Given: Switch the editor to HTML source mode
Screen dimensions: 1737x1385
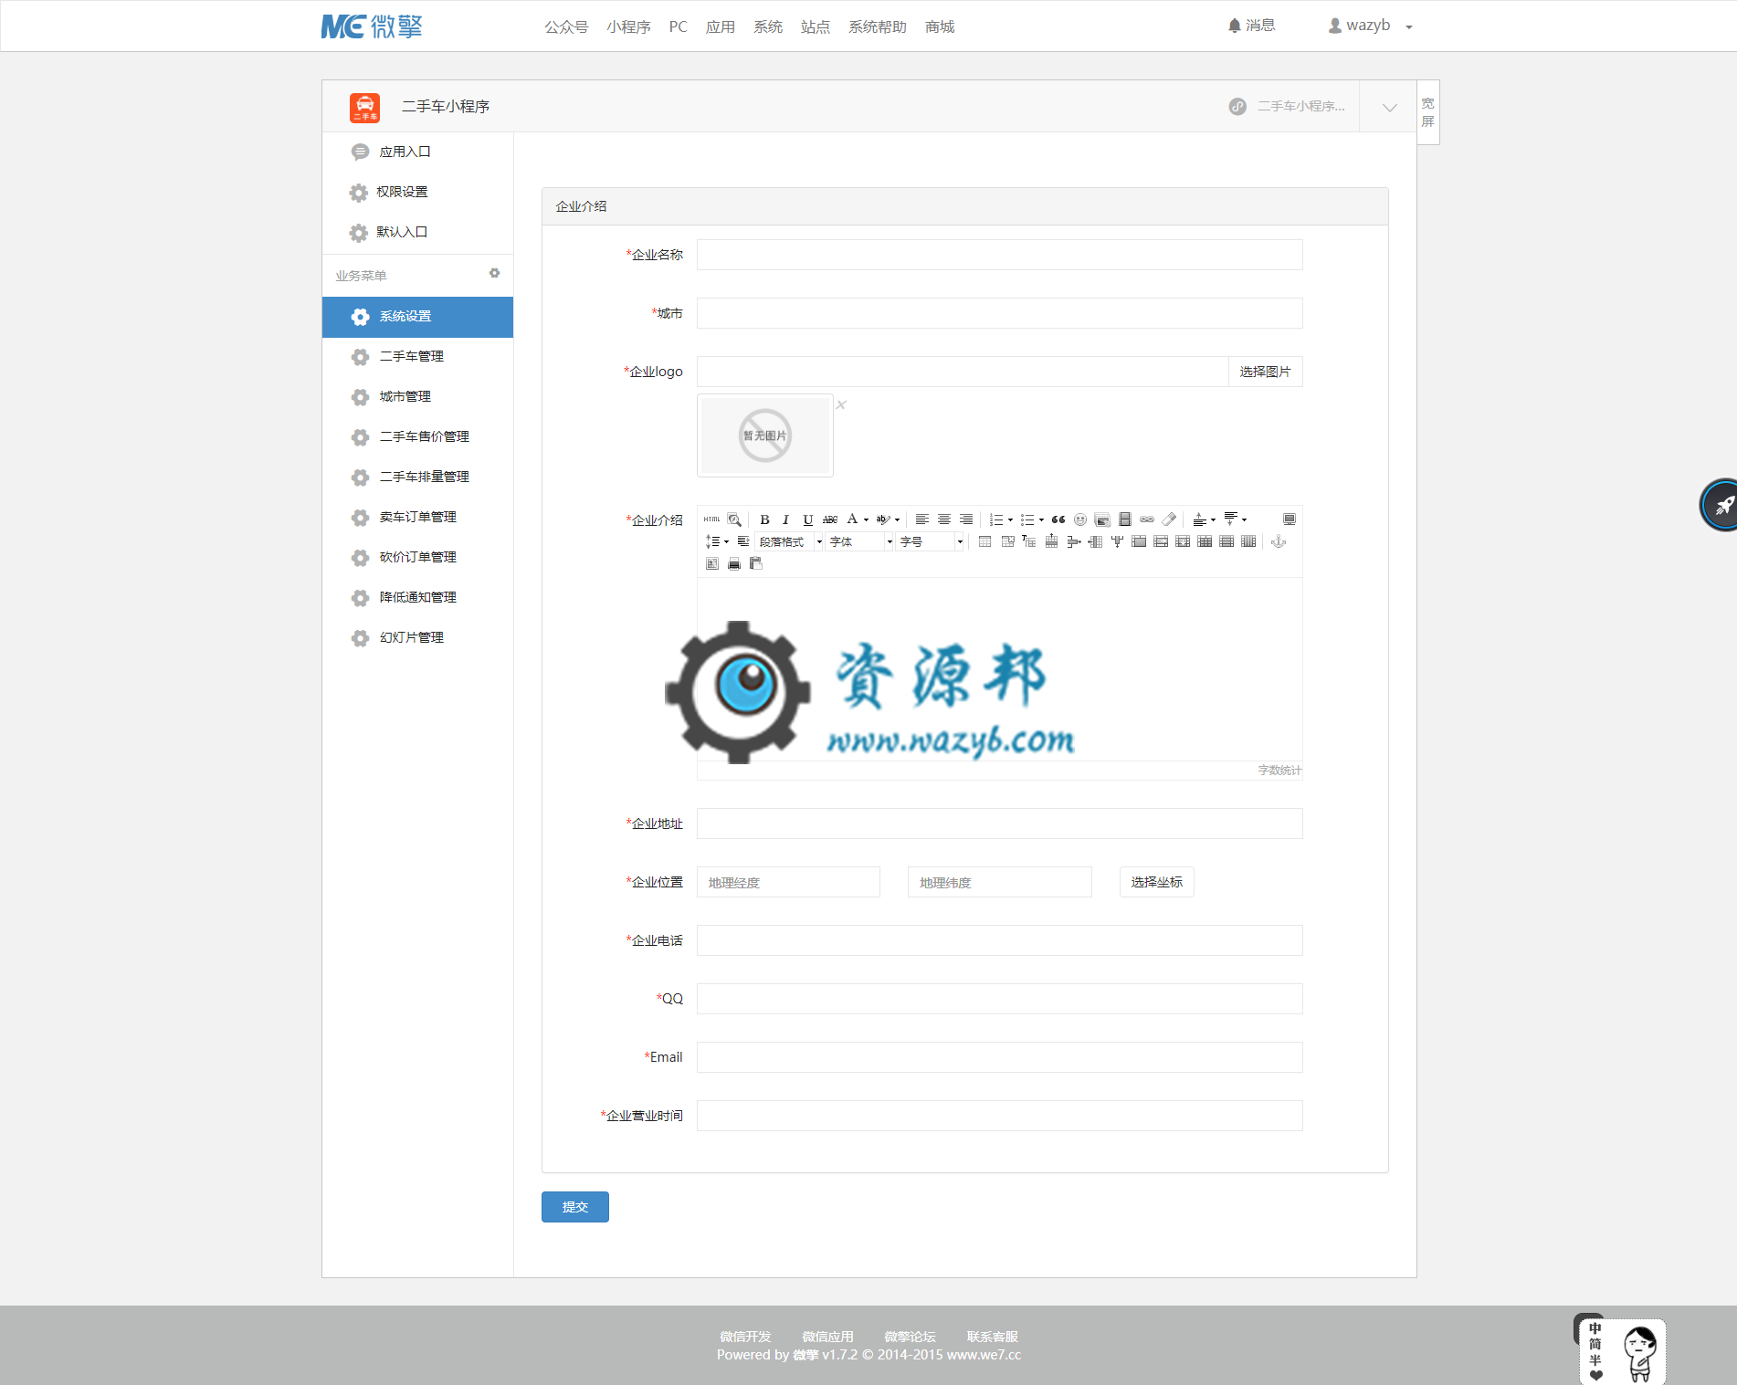Looking at the screenshot, I should (712, 519).
